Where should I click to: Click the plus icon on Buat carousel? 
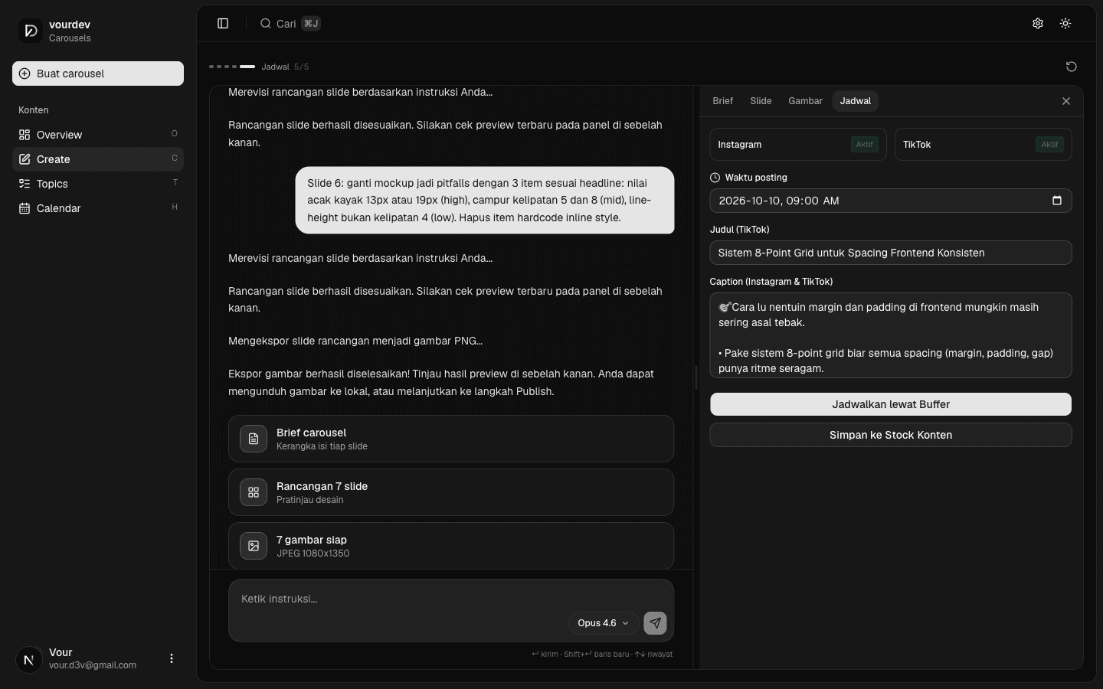tap(25, 73)
